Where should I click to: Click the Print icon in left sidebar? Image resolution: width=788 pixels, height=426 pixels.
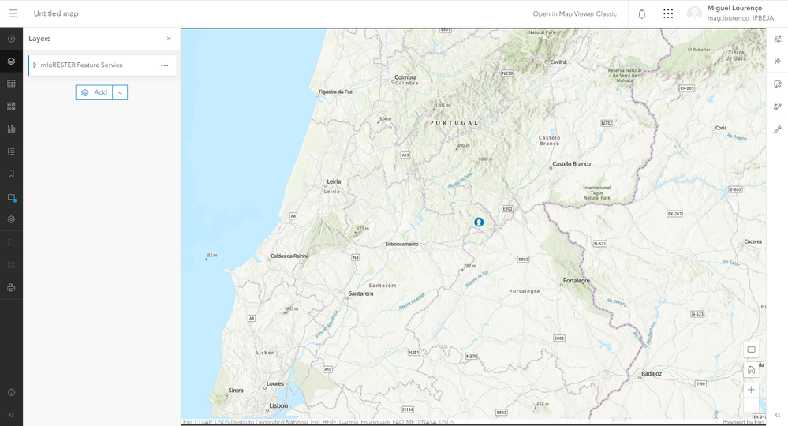click(x=11, y=288)
